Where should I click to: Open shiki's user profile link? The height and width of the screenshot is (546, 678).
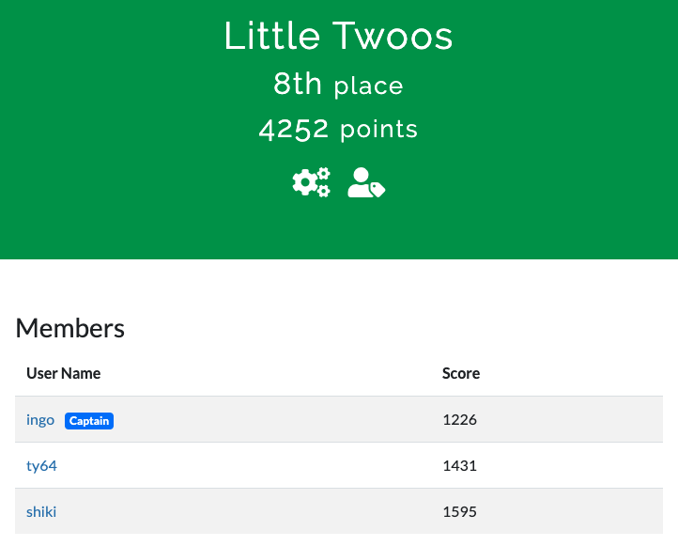point(41,511)
